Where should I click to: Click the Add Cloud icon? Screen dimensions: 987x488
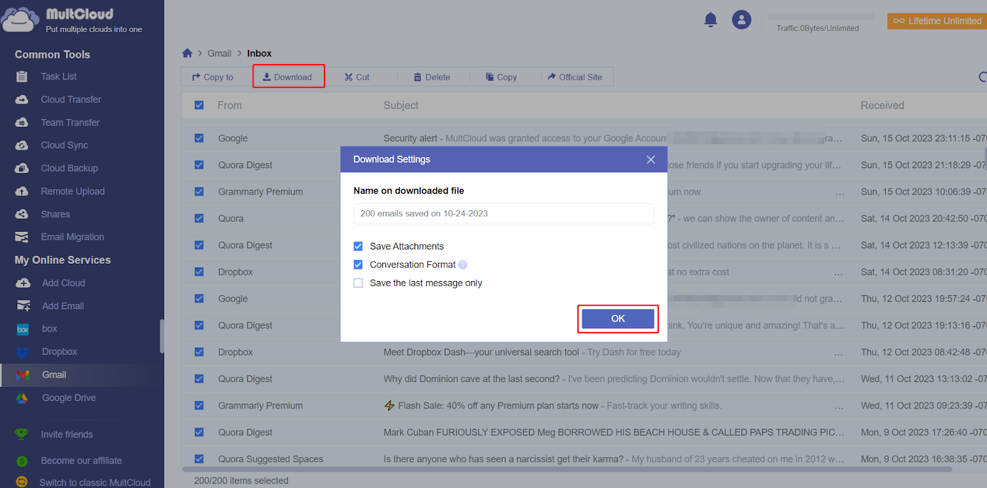[23, 283]
